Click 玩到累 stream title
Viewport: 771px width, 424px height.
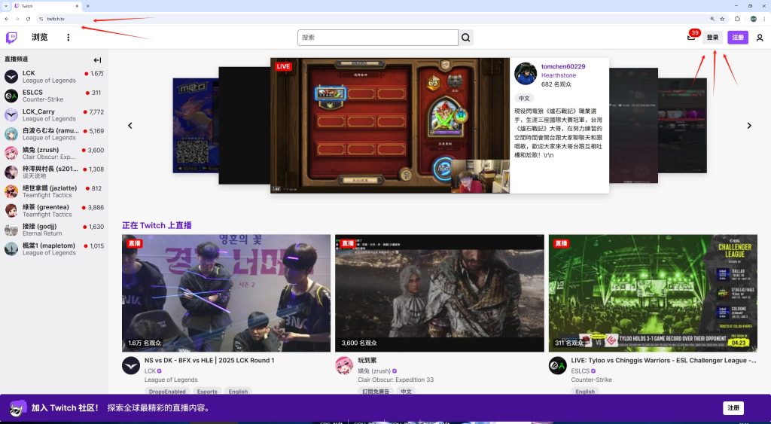(367, 360)
